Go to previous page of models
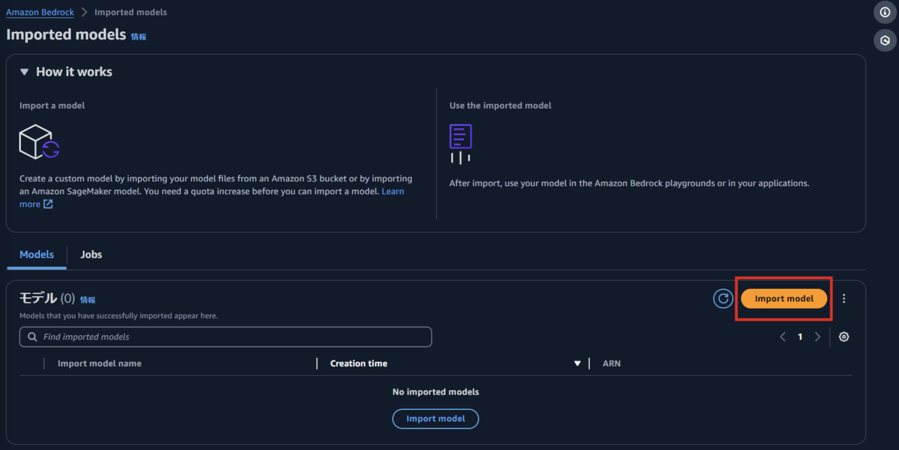 point(783,337)
